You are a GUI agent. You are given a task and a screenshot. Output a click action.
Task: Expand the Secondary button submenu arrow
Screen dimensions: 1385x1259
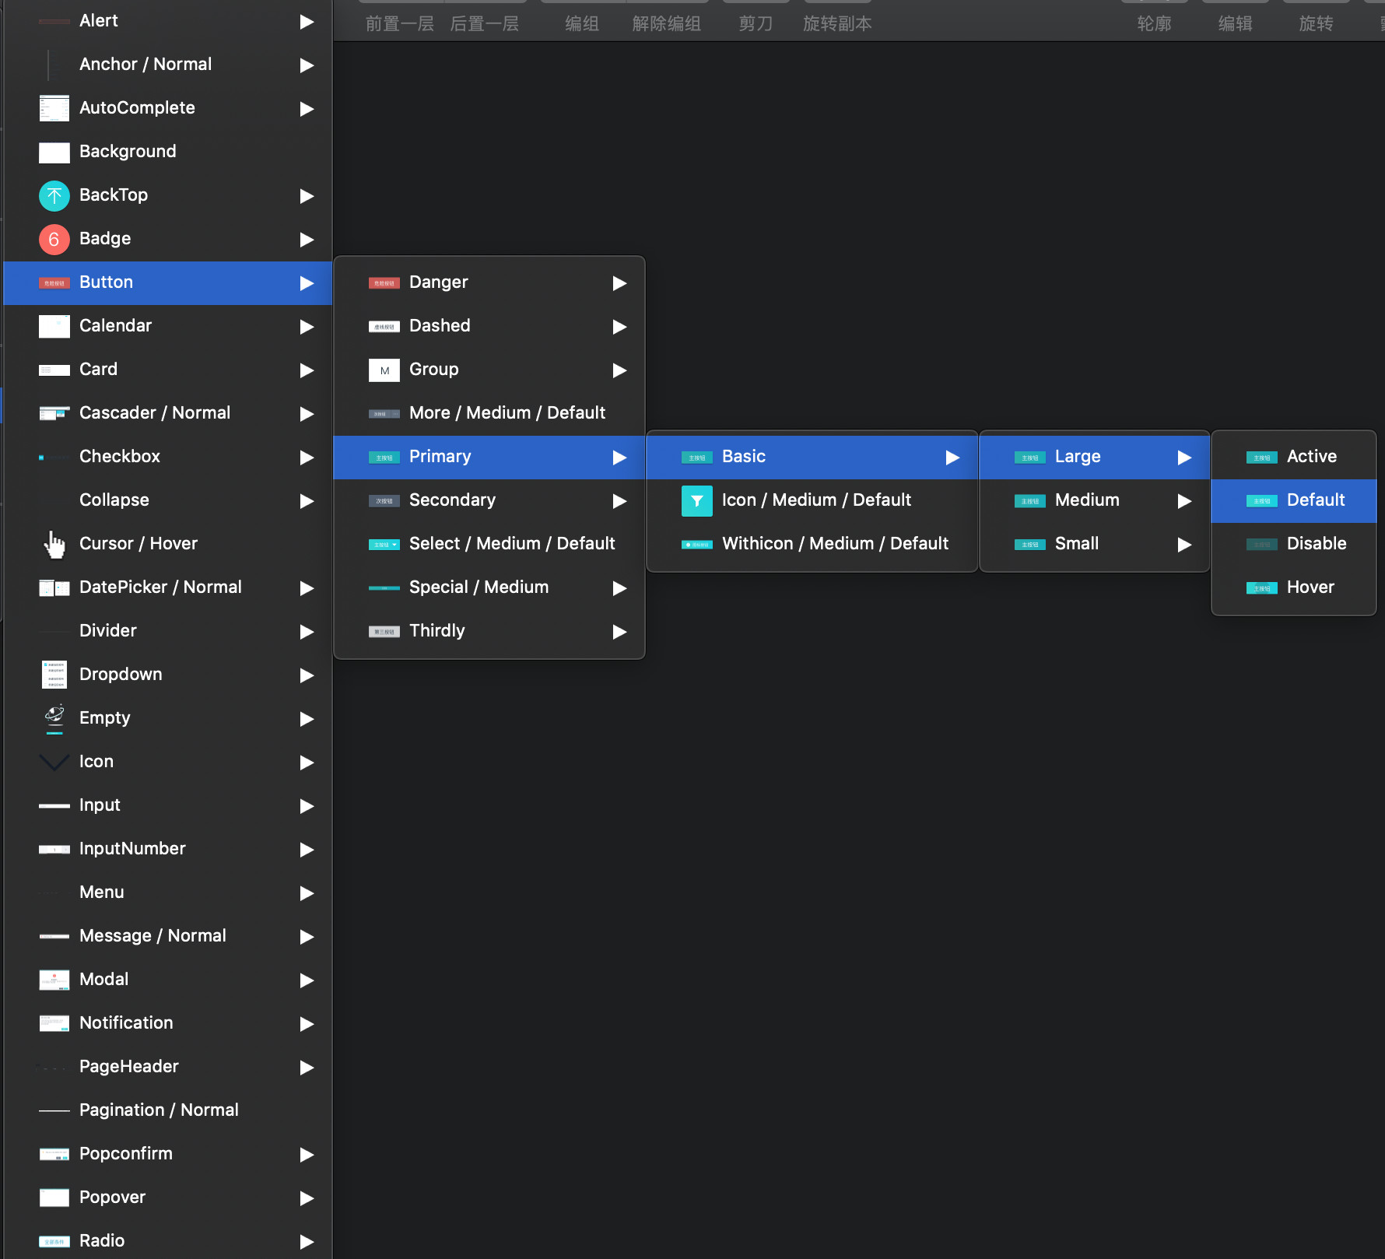pyautogui.click(x=619, y=500)
